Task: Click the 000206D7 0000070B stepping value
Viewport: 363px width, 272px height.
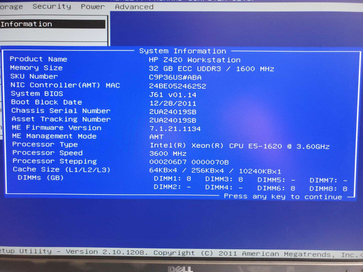Action: point(189,162)
